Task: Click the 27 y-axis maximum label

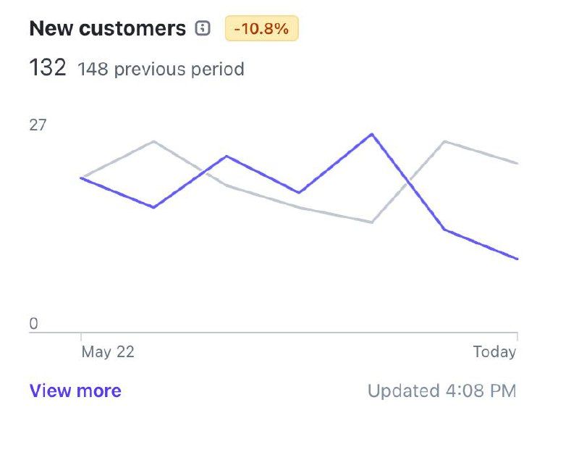Action: click(x=38, y=125)
